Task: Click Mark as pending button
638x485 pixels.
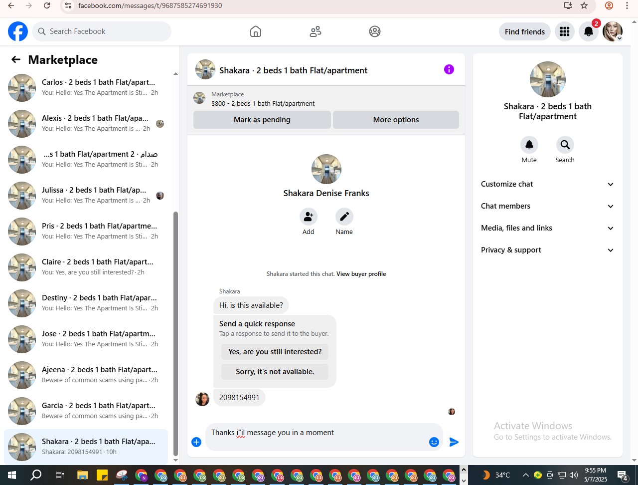Action: tap(262, 120)
